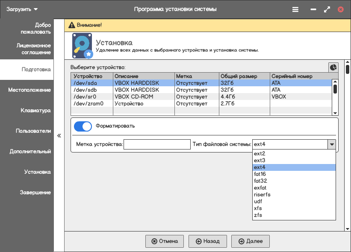Click the hard disk installation icon
The width and height of the screenshot is (351, 252).
tap(82, 46)
